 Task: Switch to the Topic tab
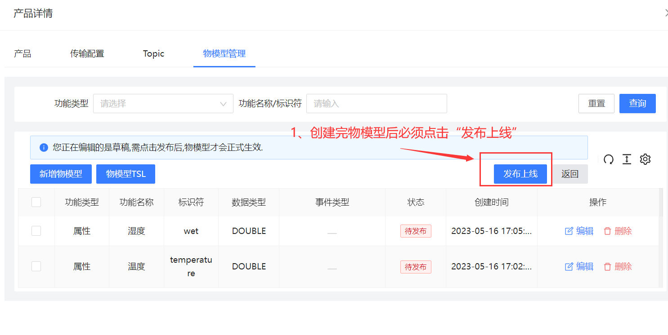(x=153, y=54)
